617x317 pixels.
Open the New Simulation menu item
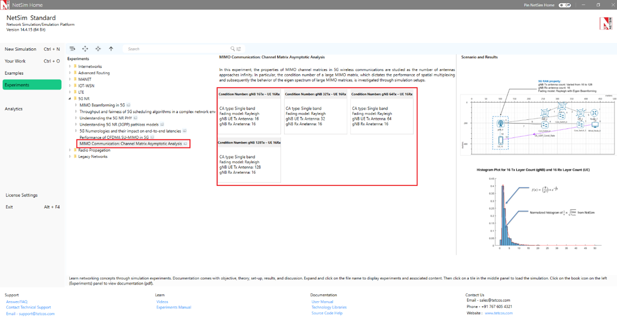click(20, 49)
